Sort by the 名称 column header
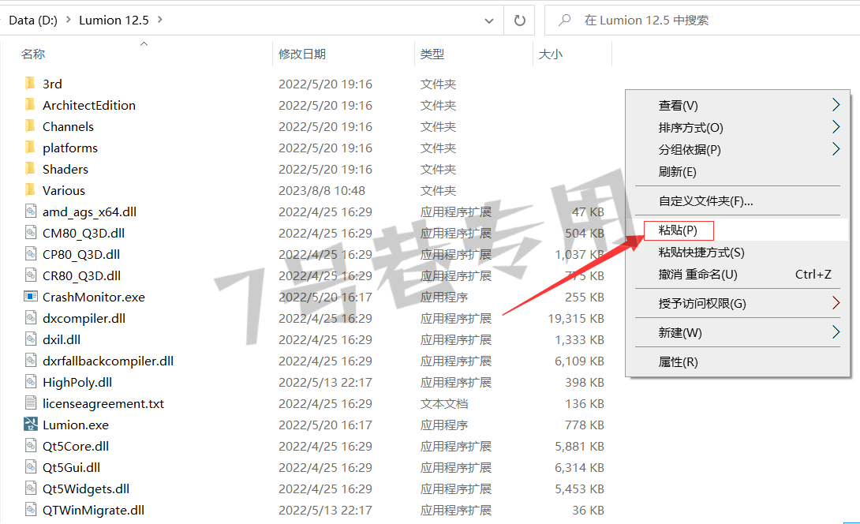The image size is (860, 524). (x=33, y=54)
